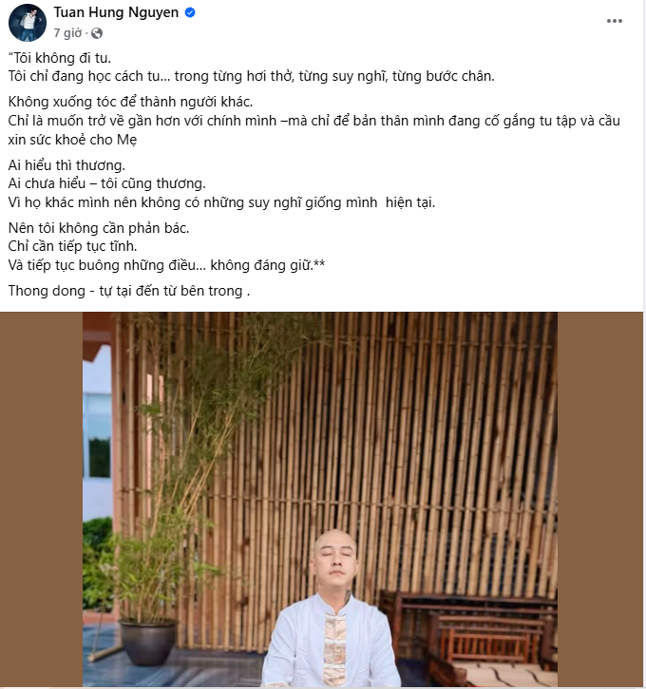
Task: Click the '7 giờ' post timestamp
Action: (67, 33)
